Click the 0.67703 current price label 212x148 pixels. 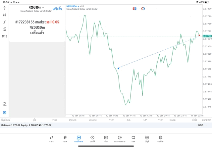[x=207, y=36]
